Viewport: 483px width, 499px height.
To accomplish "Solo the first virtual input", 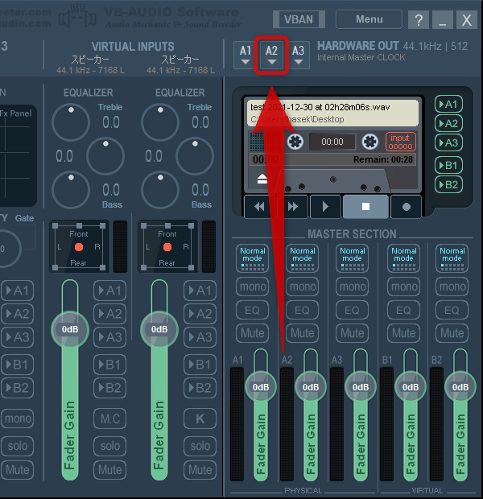I will point(109,446).
